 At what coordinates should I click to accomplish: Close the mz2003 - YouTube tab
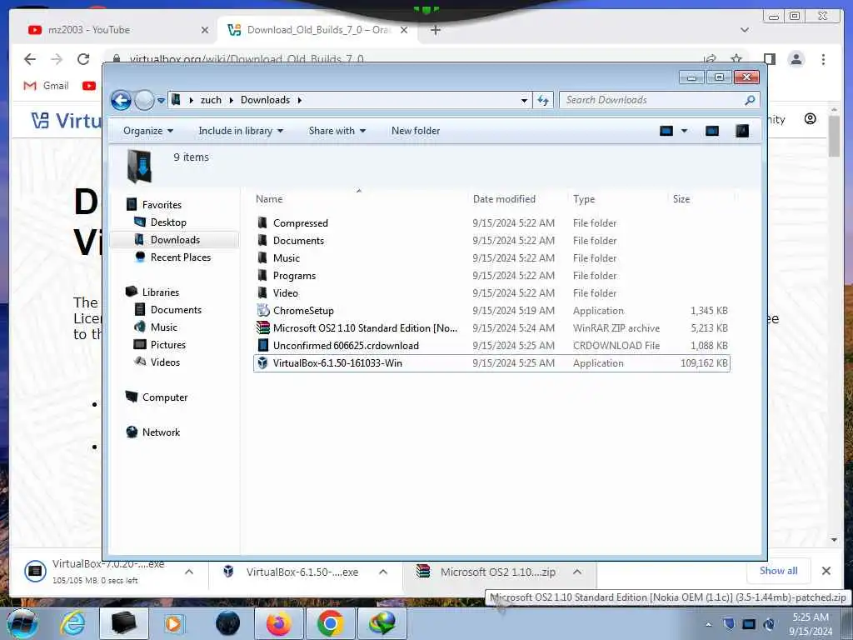205,30
